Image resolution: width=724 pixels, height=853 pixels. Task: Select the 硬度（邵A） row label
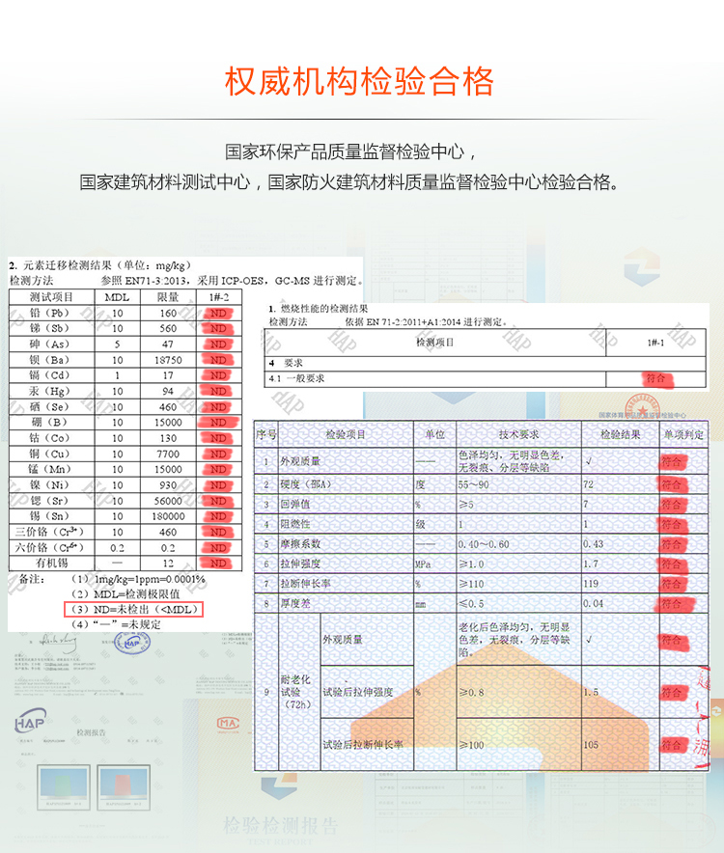pyautogui.click(x=305, y=484)
